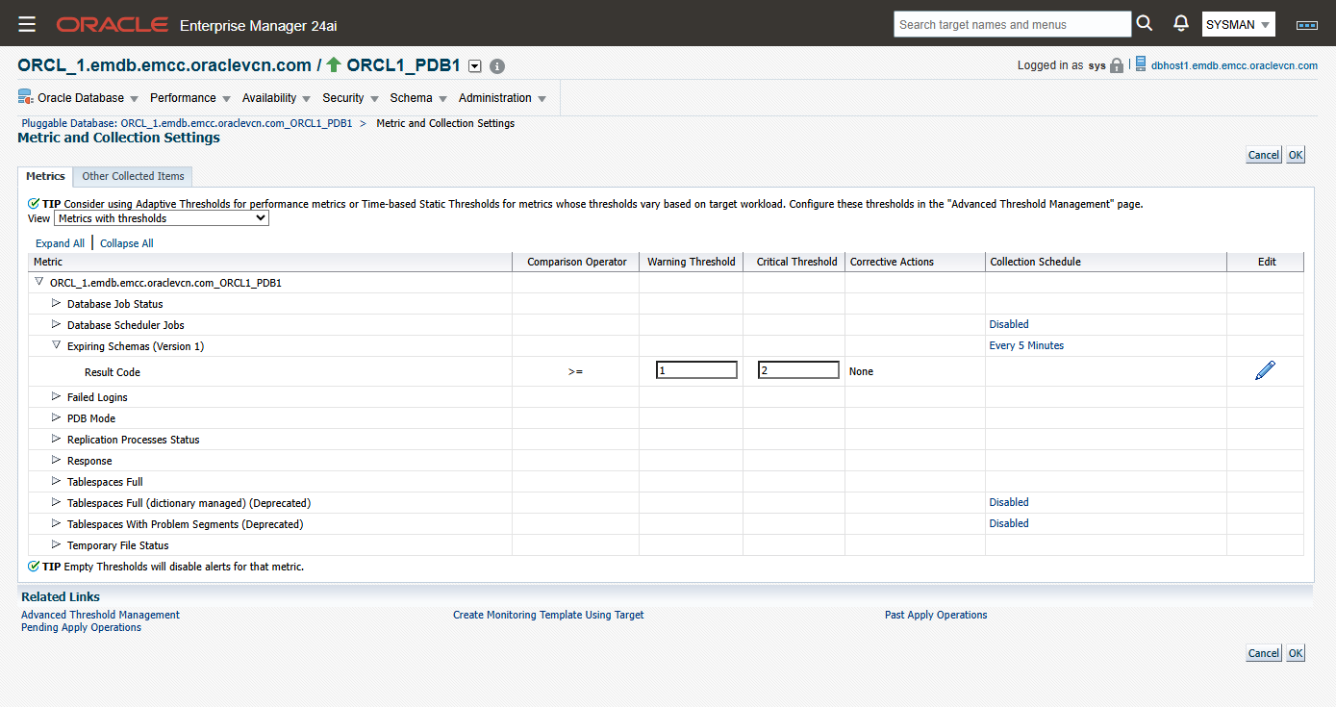Open the Every 5 Minutes collection schedule
Viewport: 1336px width, 707px height.
1026,345
